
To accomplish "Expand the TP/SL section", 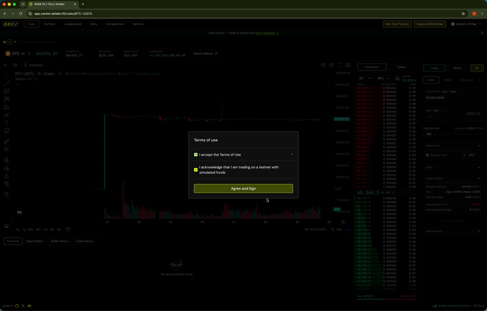I will 453,167.
